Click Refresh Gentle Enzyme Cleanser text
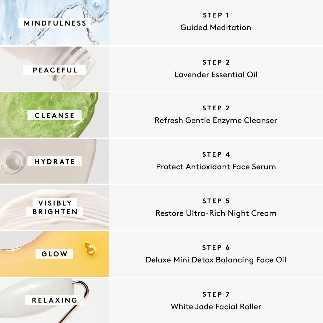The image size is (323, 323). (216, 120)
